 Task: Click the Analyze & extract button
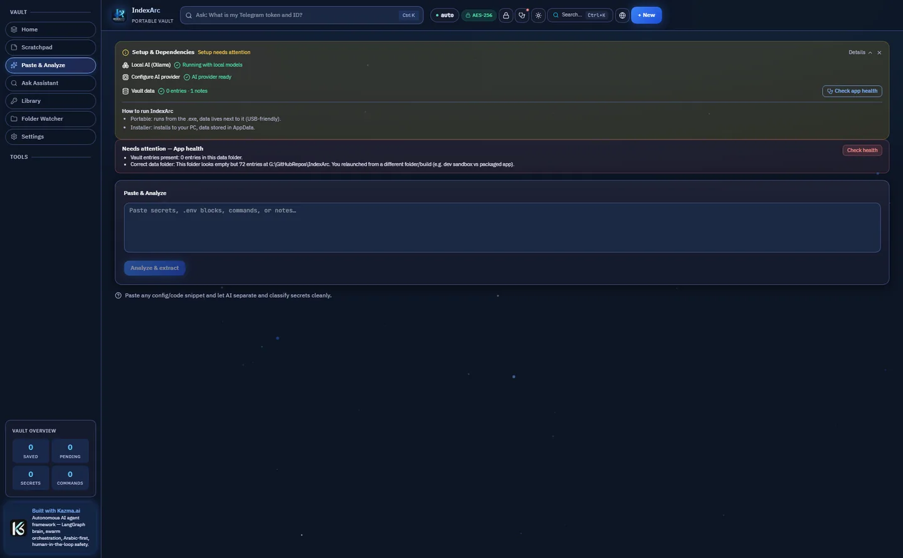pos(154,268)
